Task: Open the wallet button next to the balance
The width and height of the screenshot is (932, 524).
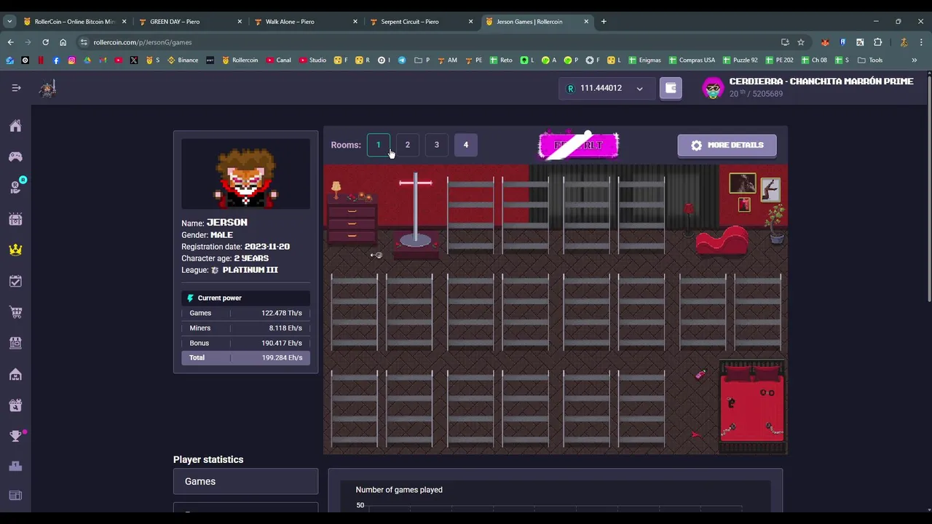Action: coord(671,88)
